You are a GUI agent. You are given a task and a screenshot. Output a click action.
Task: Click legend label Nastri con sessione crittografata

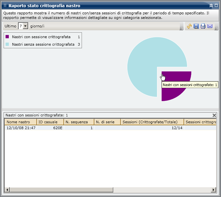[41, 37]
